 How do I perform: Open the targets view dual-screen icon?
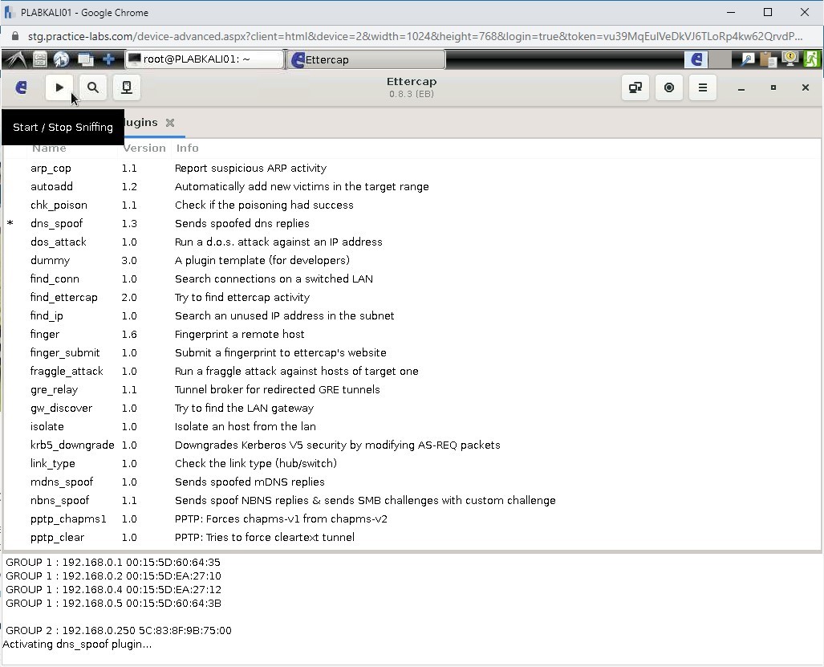[x=635, y=87]
